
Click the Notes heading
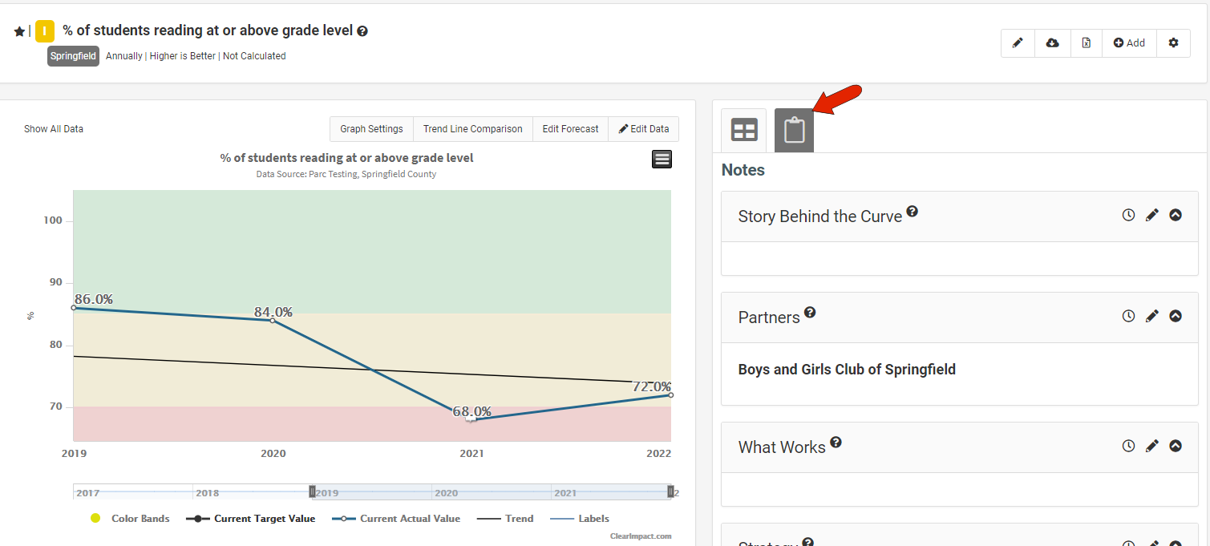(x=743, y=170)
